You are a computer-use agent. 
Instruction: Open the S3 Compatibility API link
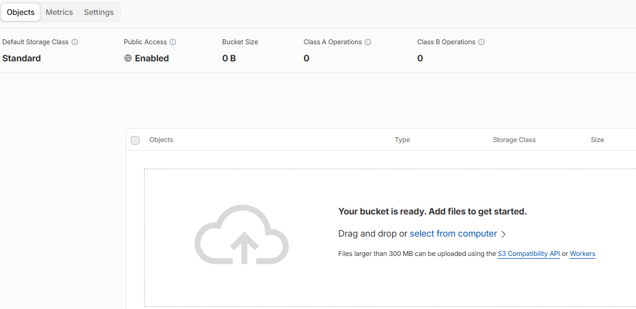click(x=529, y=254)
